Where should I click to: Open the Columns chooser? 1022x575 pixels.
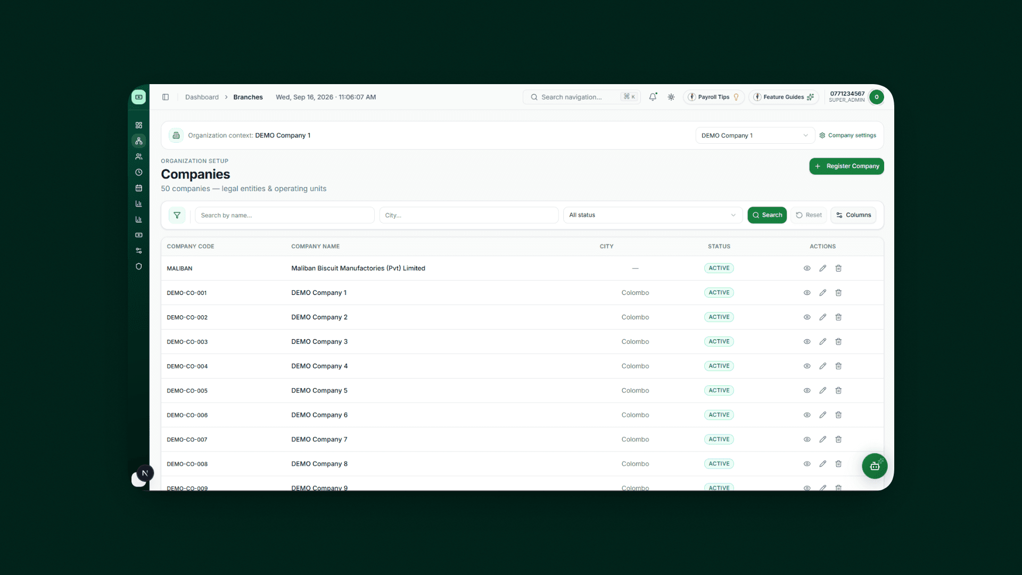(853, 215)
